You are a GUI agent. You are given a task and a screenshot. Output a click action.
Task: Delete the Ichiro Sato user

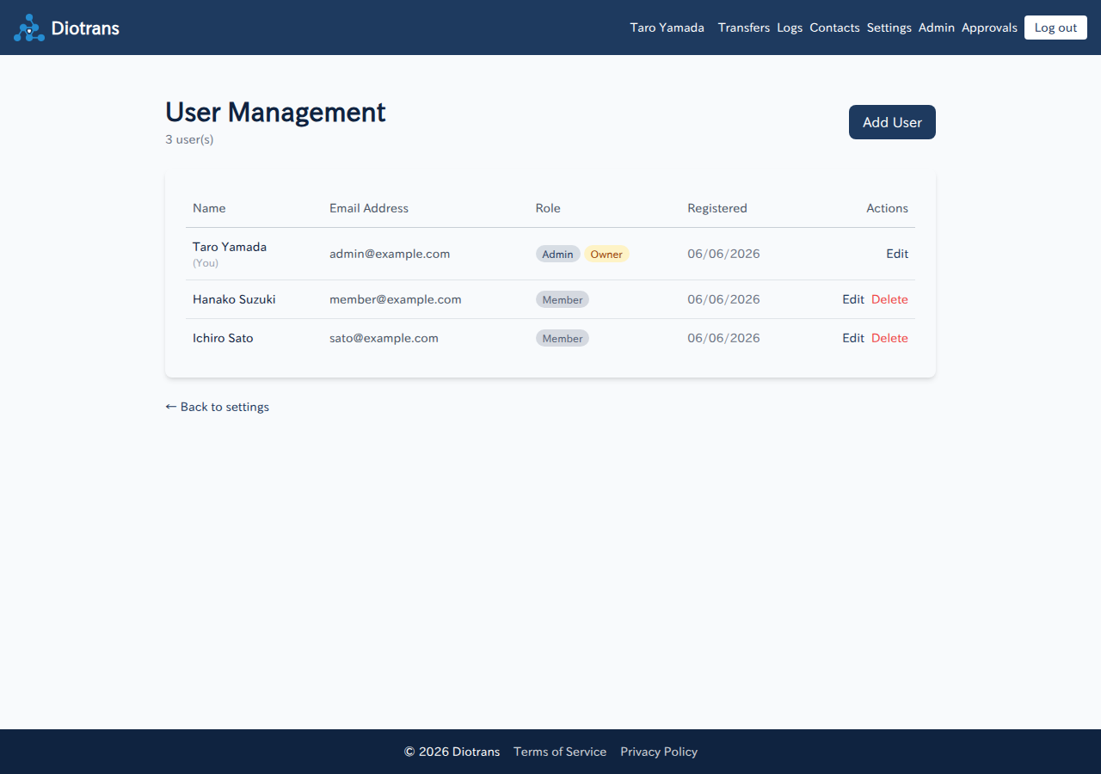pos(889,338)
